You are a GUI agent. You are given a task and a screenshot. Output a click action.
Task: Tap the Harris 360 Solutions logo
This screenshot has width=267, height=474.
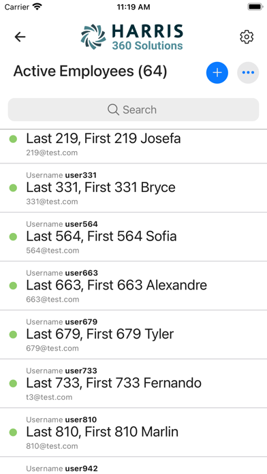pos(132,37)
